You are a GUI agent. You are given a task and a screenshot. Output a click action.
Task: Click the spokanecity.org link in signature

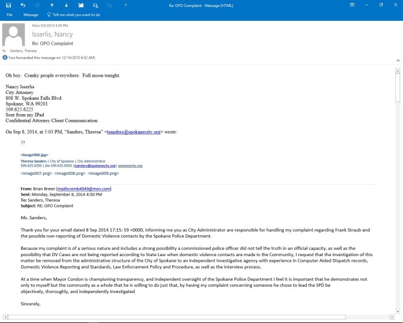[131, 166]
